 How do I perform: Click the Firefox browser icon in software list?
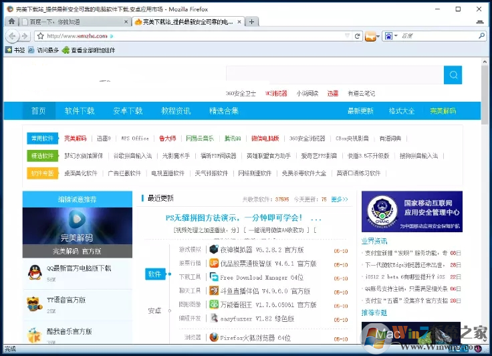214,338
